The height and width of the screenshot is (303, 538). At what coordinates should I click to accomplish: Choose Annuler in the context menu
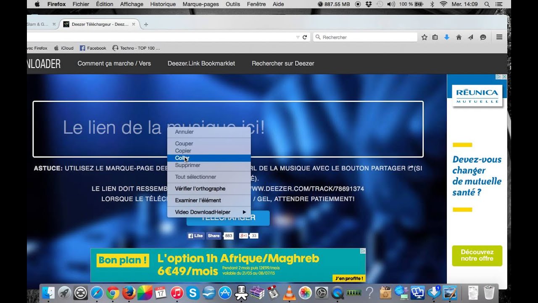(209, 132)
